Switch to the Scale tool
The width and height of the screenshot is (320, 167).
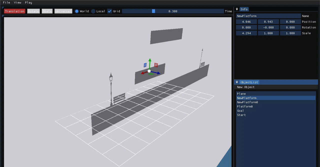[x=47, y=11]
